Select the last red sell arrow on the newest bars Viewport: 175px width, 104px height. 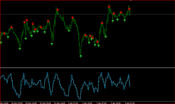click(x=129, y=9)
